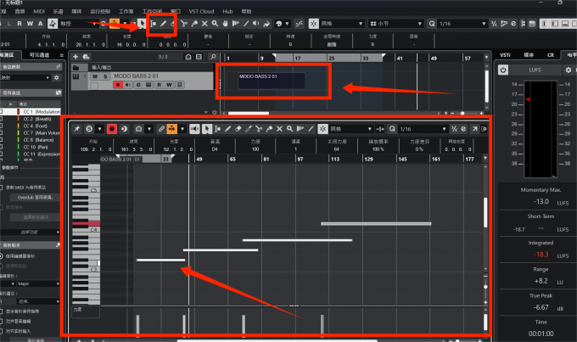Image resolution: width=577 pixels, height=342 pixels.
Task: Pick the Scissors tool in key editor toolbar
Action: [x=259, y=129]
